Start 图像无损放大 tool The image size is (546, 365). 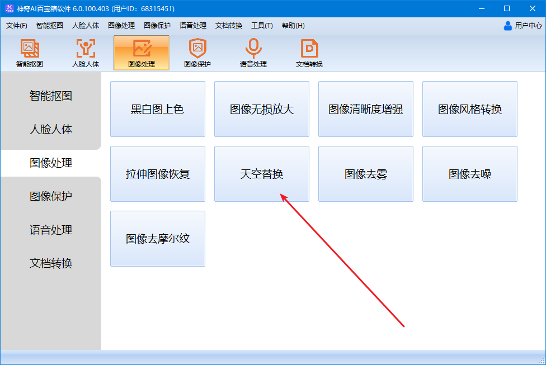pos(262,109)
